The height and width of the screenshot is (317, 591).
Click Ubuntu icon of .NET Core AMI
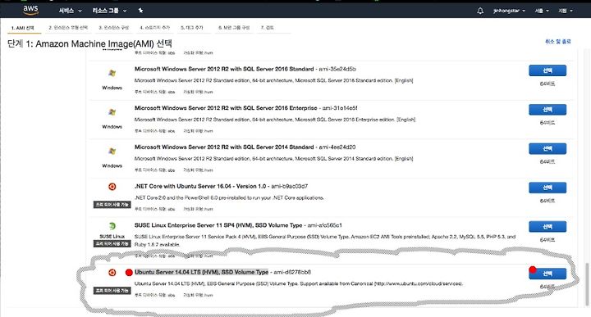112,187
